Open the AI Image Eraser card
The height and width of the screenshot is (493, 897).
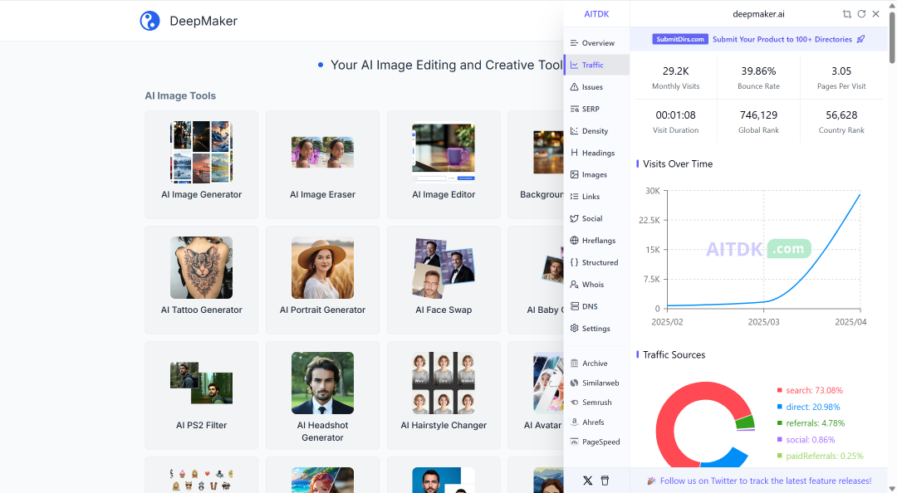(x=322, y=164)
